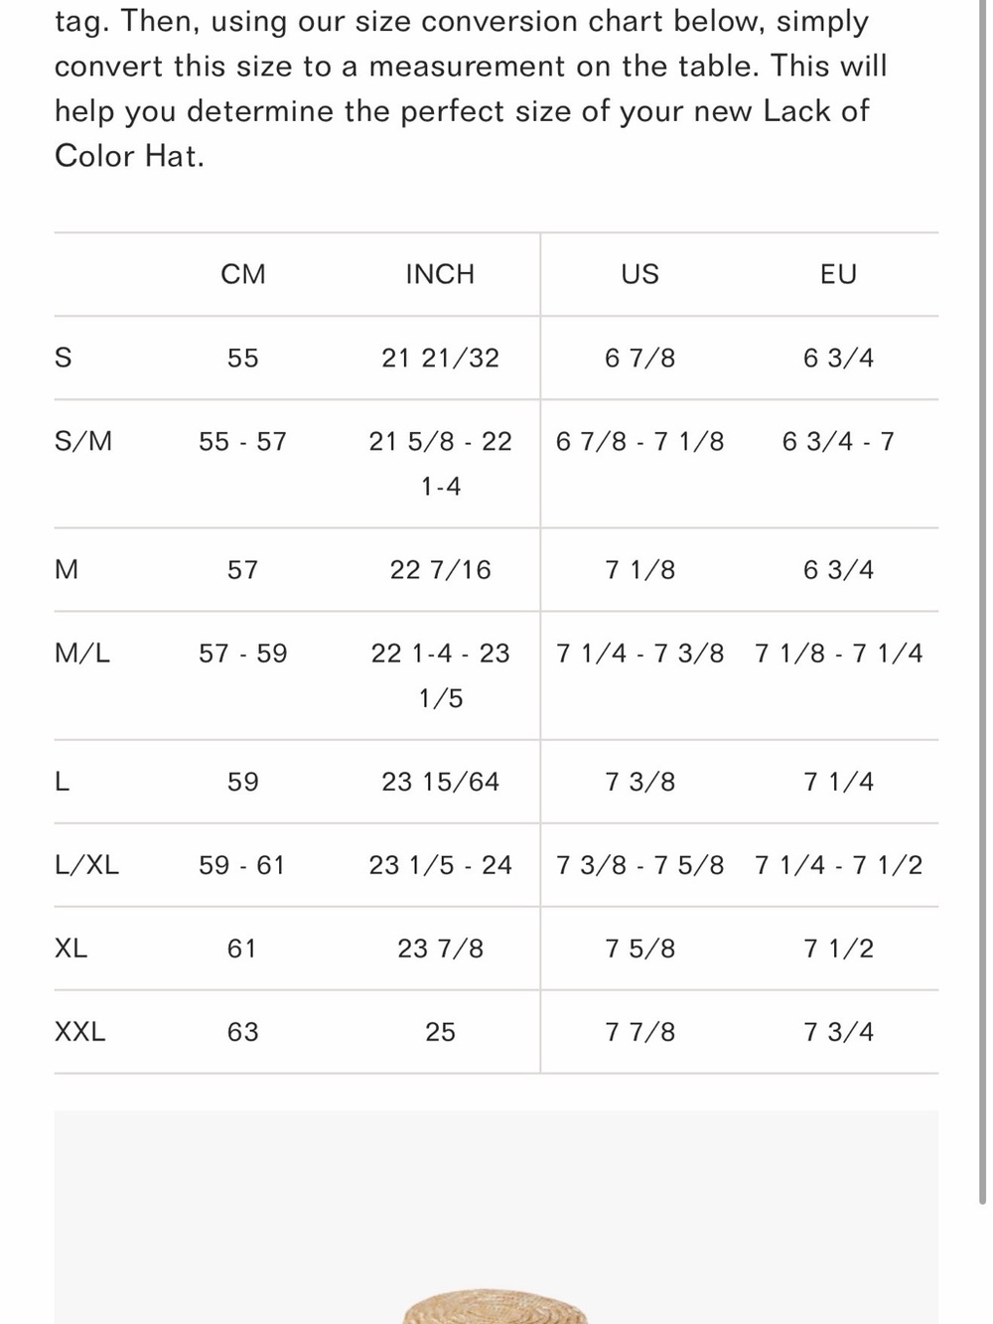This screenshot has height=1324, width=993.
Task: Click the 7 5/8 US size cell
Action: coord(640,949)
